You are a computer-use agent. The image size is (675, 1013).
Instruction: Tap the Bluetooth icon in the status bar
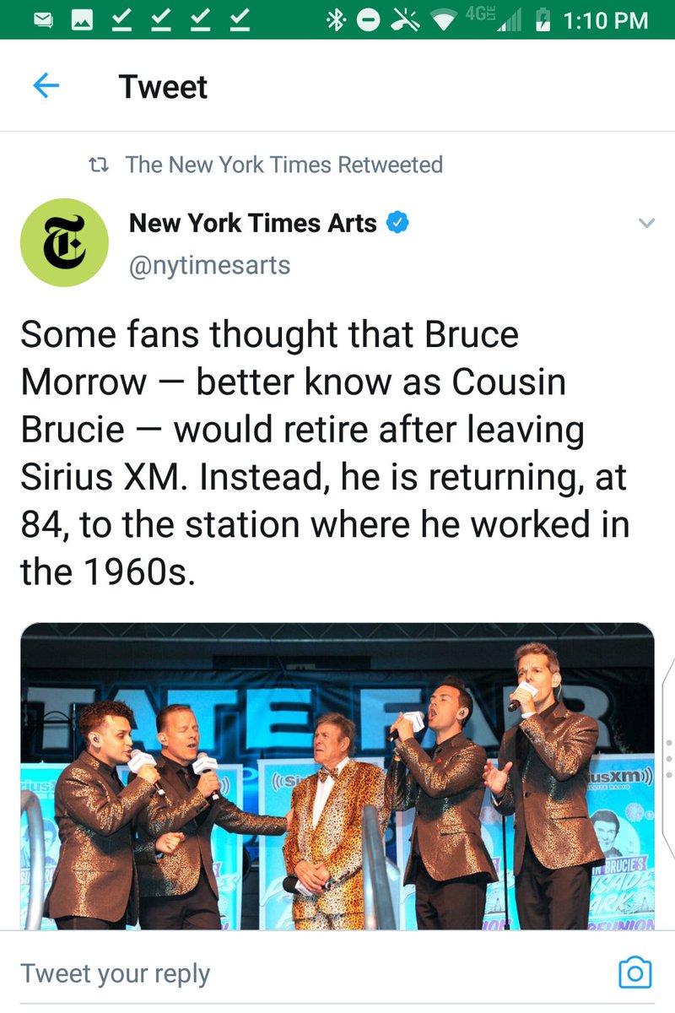[x=334, y=20]
